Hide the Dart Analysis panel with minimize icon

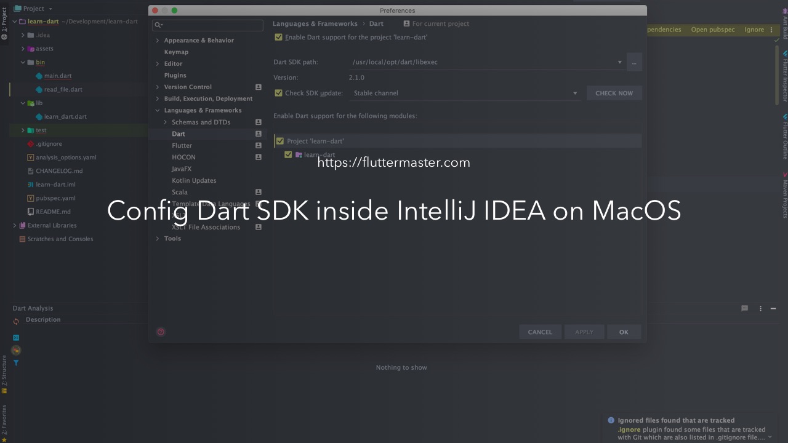774,308
